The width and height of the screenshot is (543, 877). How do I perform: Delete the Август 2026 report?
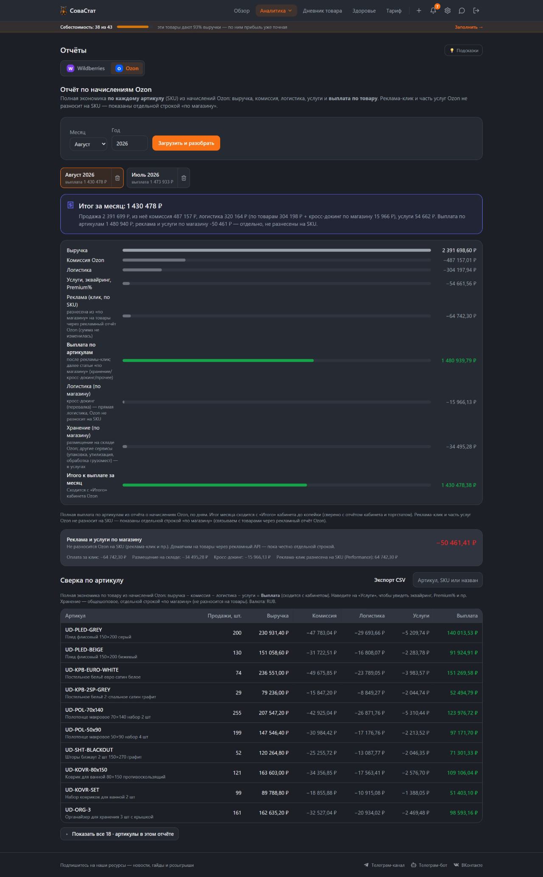(x=118, y=178)
